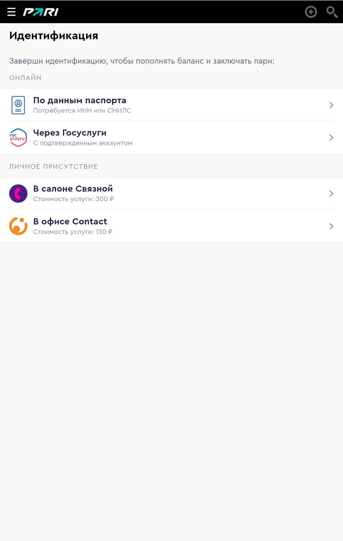
Task: Click the orange Contact logo
Action: (18, 226)
